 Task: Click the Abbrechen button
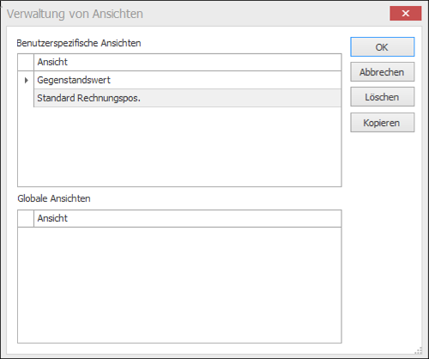(382, 72)
